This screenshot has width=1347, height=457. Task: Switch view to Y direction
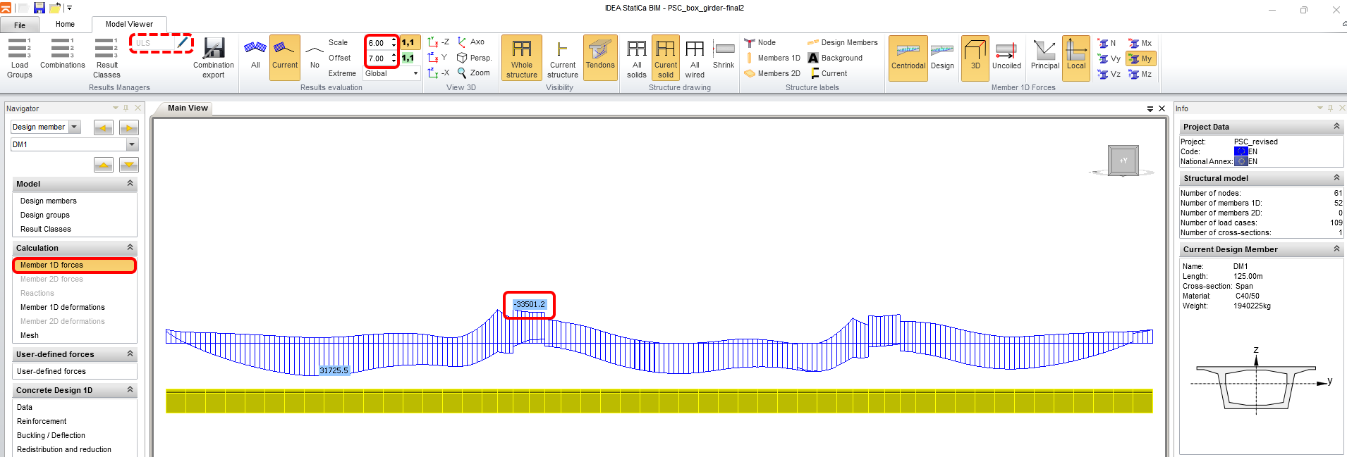pos(437,58)
